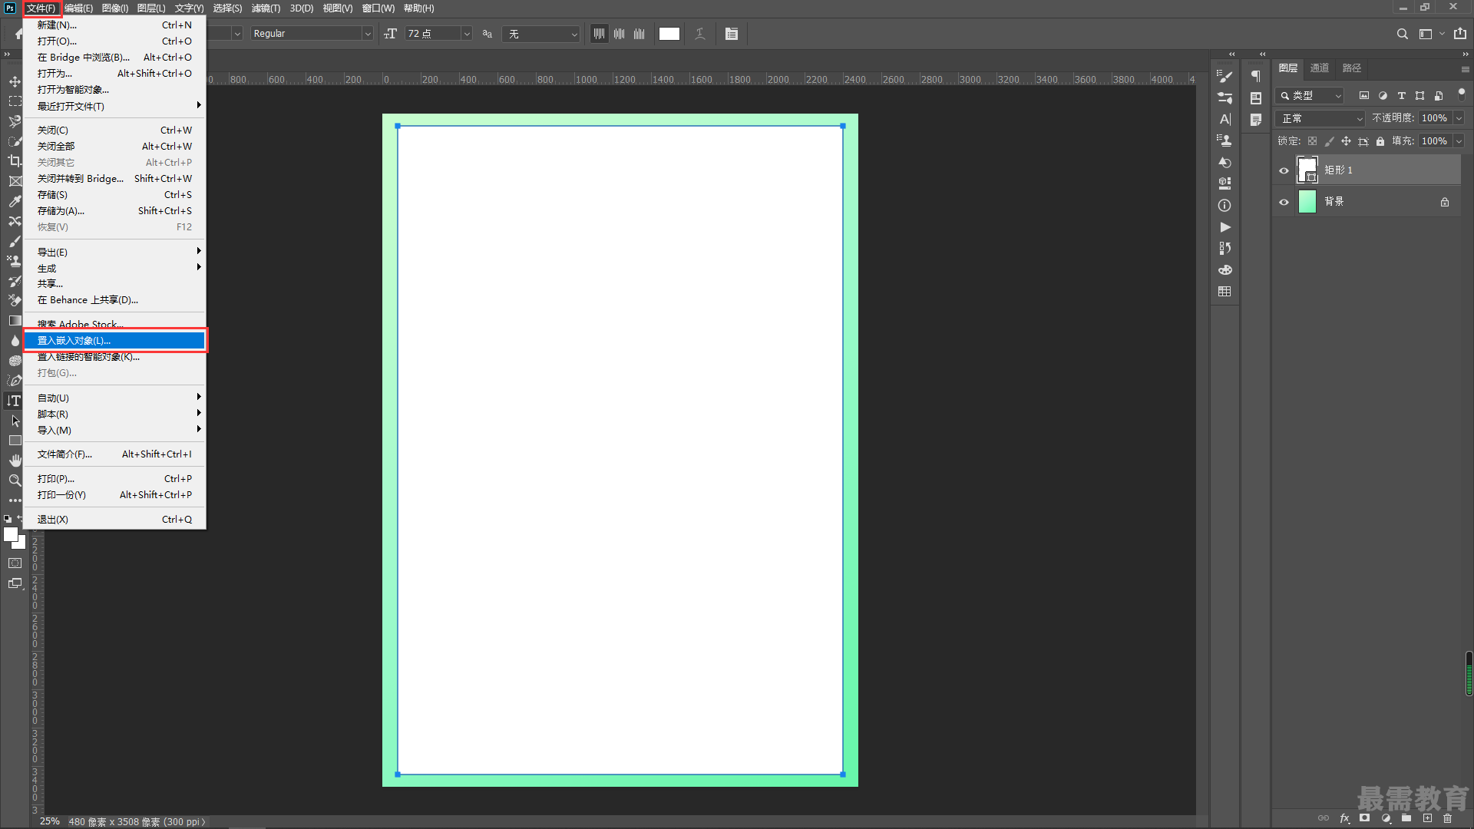
Task: Switch to the 通道 tab
Action: click(1319, 68)
